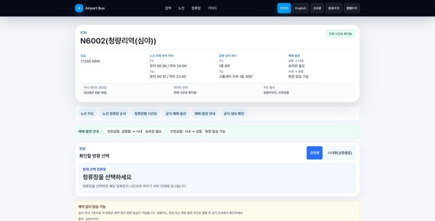Jump to the 공식 정보 확인 section
The height and width of the screenshot is (221, 435).
pyautogui.click(x=234, y=114)
